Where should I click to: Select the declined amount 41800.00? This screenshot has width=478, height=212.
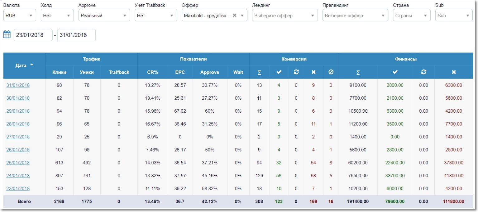(x=454, y=176)
